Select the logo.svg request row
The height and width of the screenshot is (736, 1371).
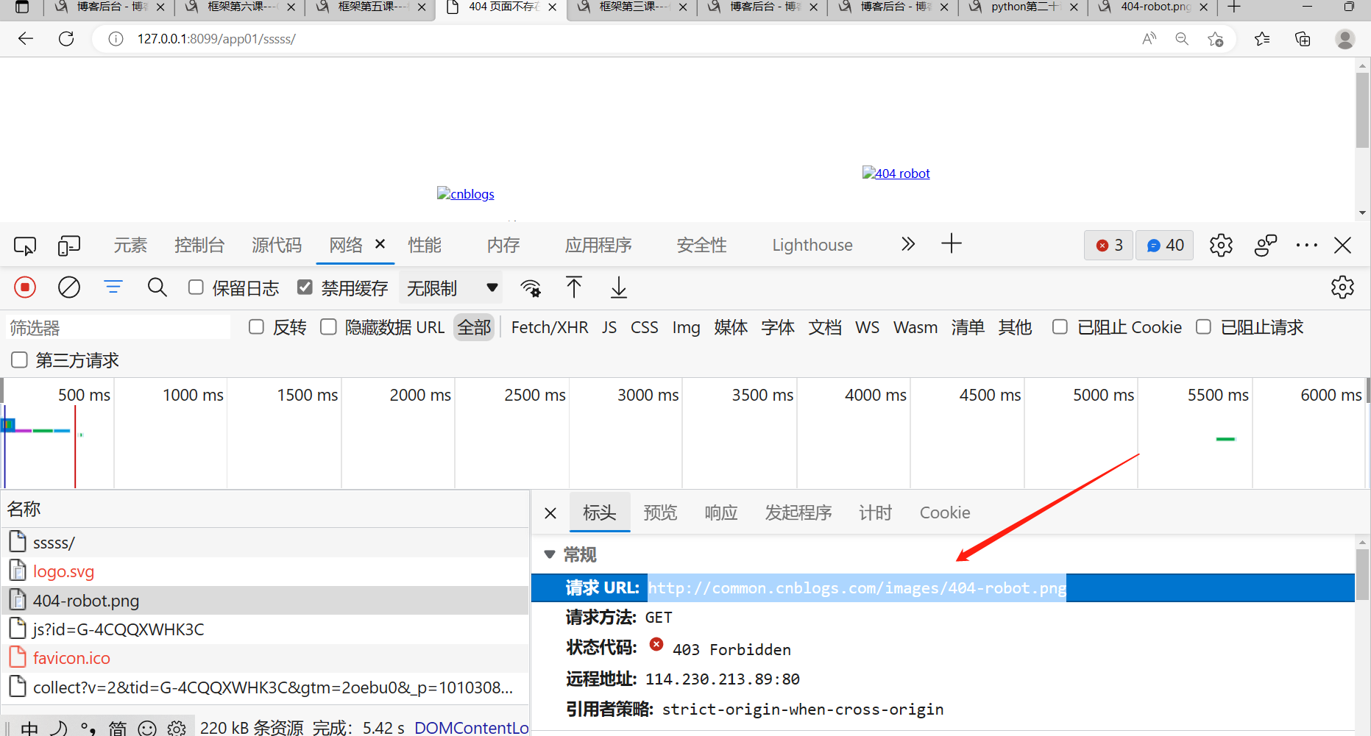(x=265, y=571)
